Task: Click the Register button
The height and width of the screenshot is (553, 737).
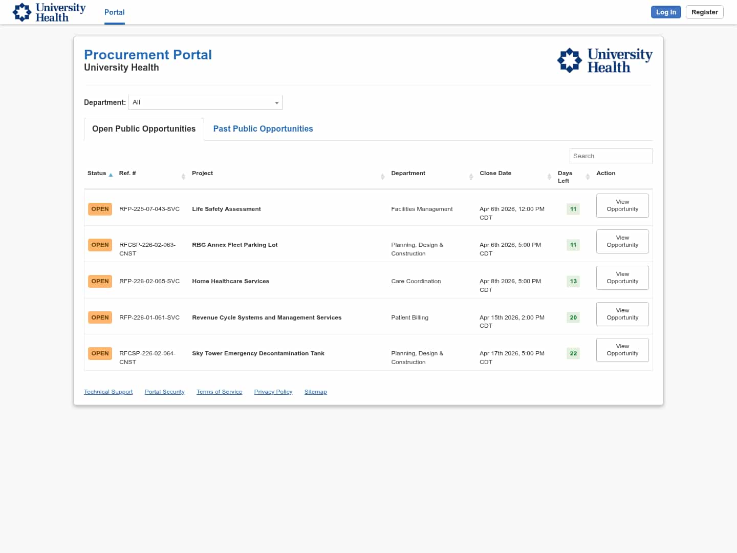Action: coord(704,12)
